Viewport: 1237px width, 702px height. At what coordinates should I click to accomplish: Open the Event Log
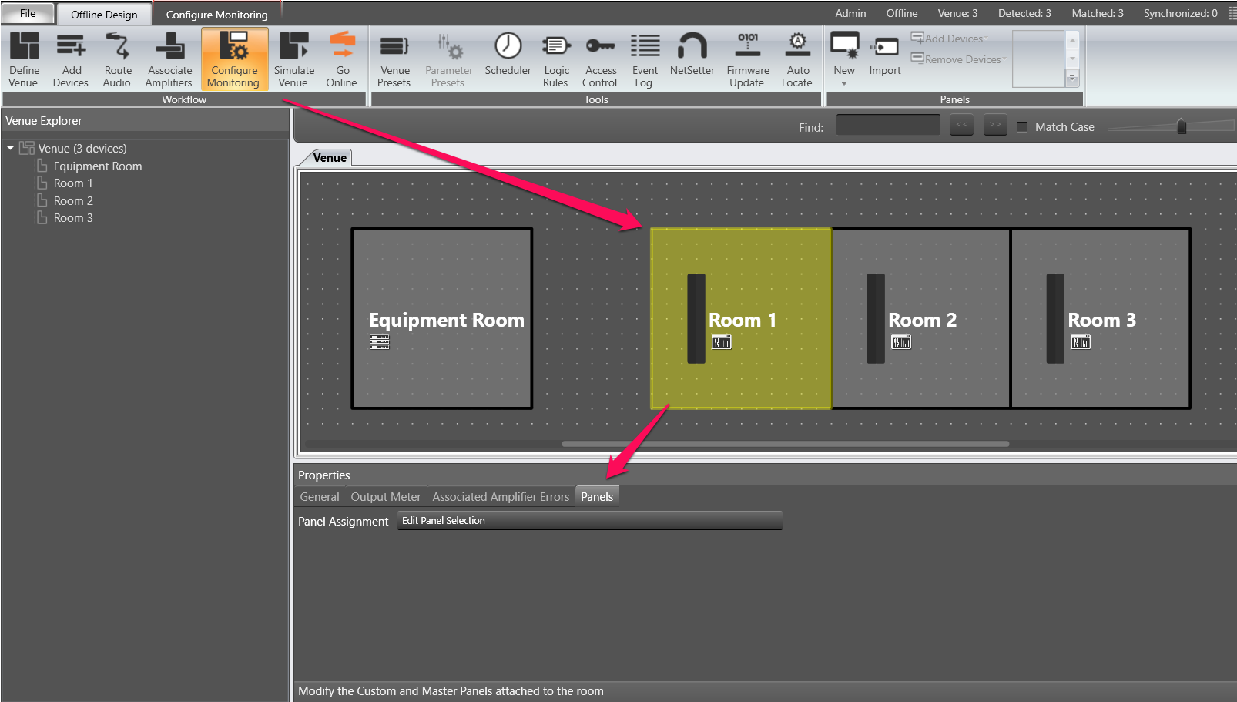click(x=645, y=59)
